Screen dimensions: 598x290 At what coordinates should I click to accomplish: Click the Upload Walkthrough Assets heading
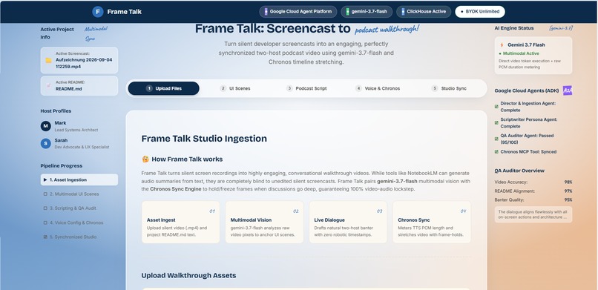pos(188,275)
